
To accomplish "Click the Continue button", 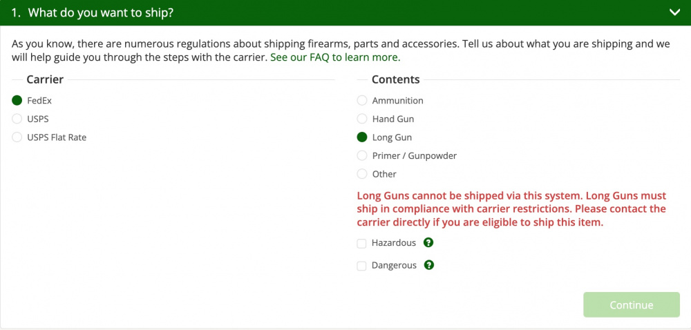I will point(632,305).
